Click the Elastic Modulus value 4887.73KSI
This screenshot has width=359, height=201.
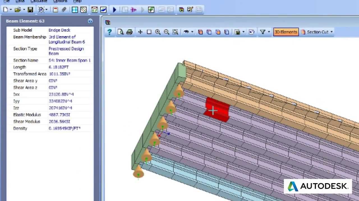[x=59, y=115]
